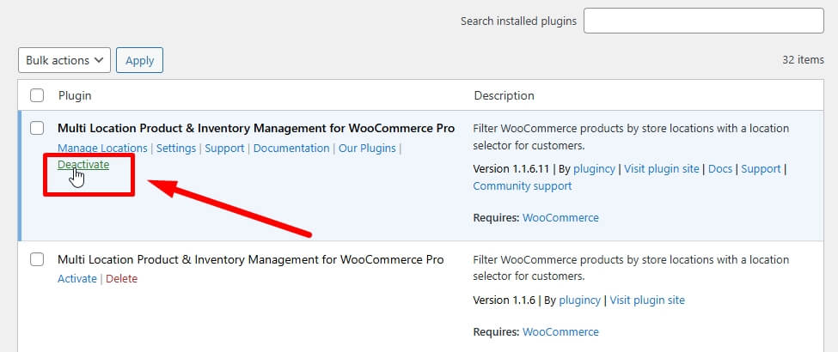Check the active version 1.1.6.11 plugin checkbox
The height and width of the screenshot is (352, 838).
(x=37, y=128)
